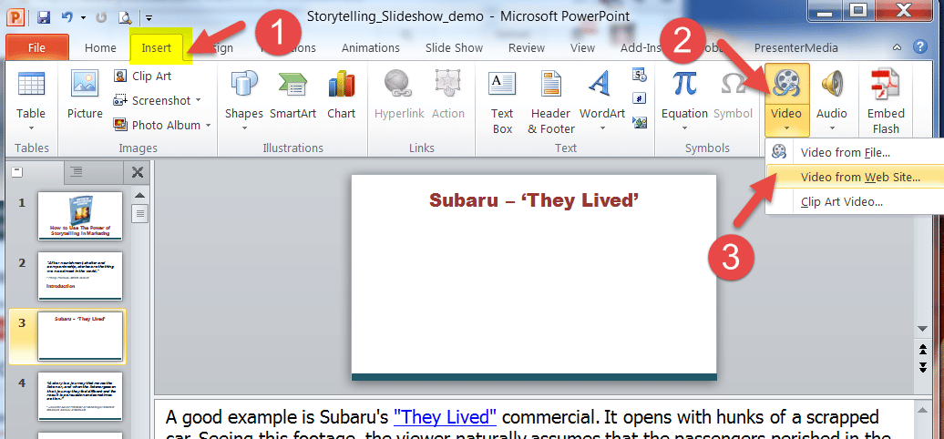Click the slide title "Subaru – 'They Lived'"
This screenshot has width=944, height=439.
534,200
